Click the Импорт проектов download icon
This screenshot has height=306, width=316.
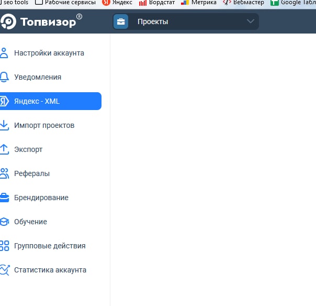pyautogui.click(x=4, y=125)
